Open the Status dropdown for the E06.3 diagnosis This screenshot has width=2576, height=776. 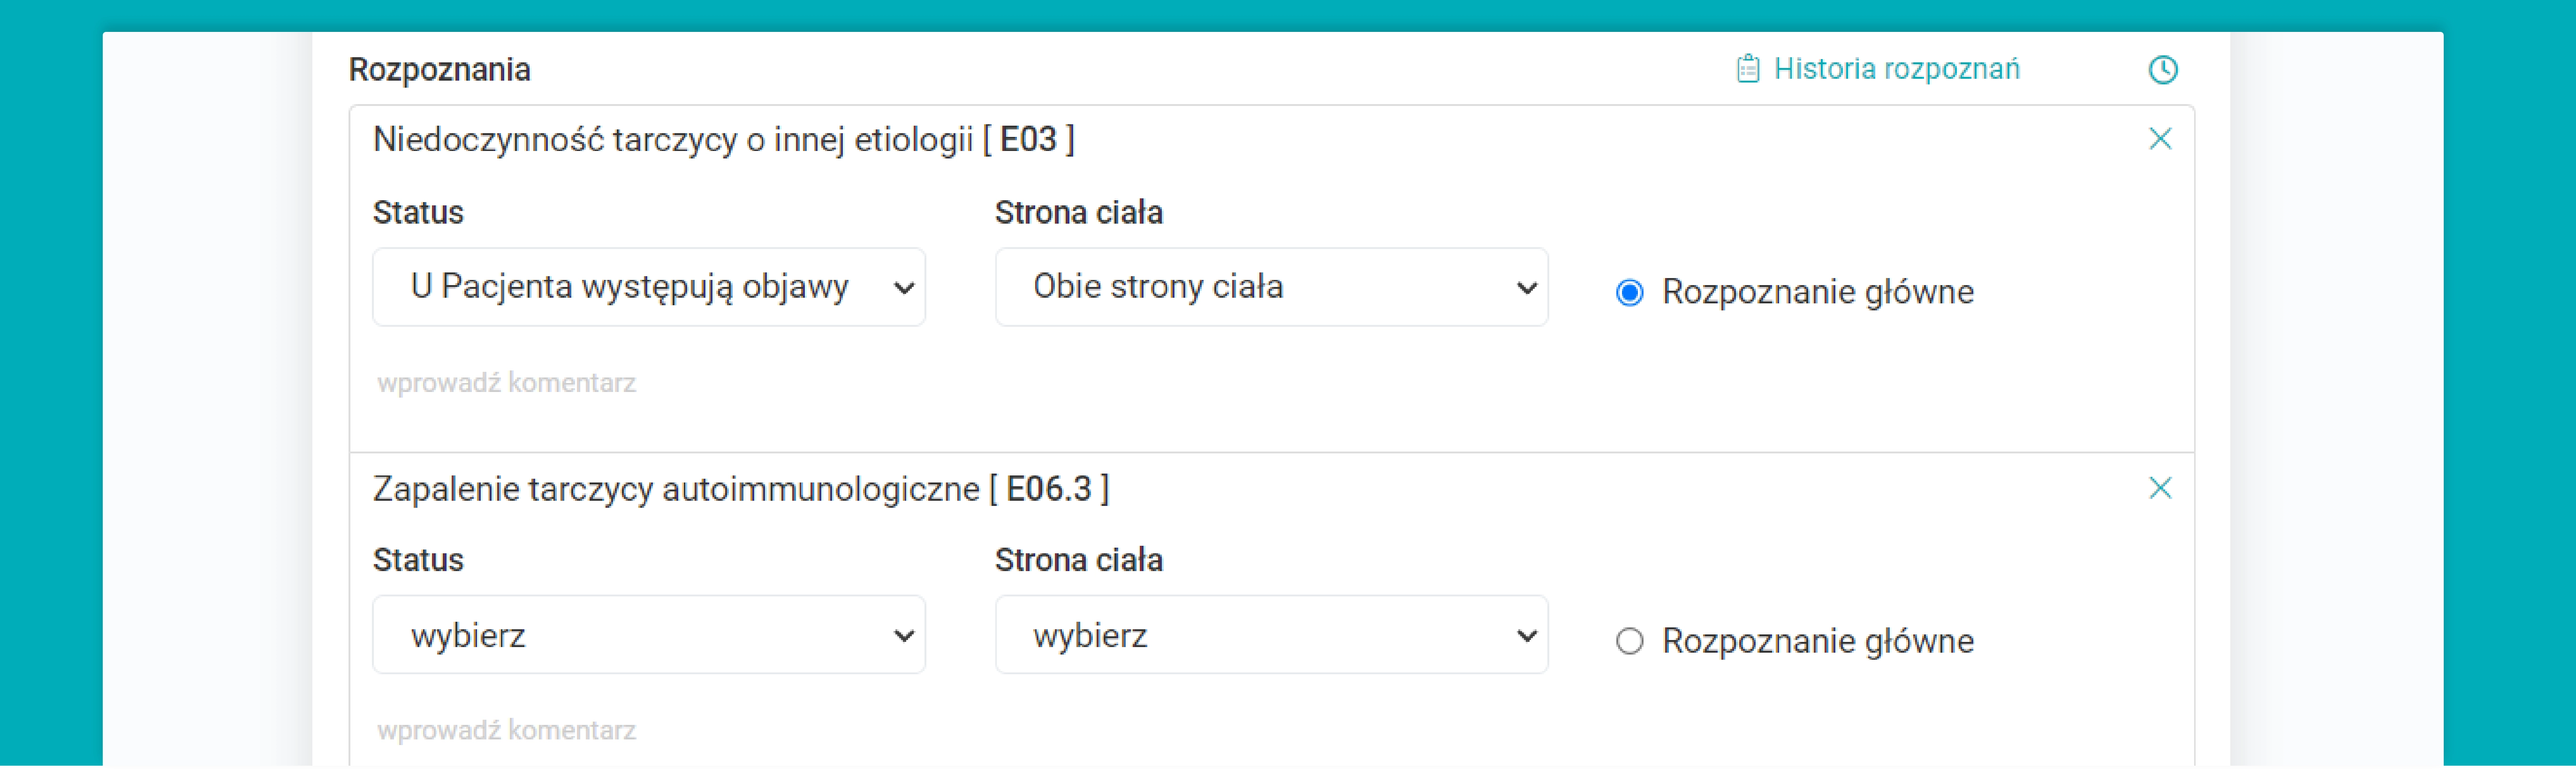(x=649, y=635)
